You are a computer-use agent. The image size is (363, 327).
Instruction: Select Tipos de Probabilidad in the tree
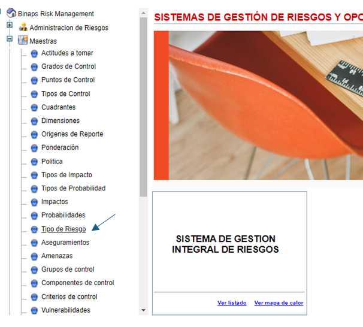tap(74, 189)
